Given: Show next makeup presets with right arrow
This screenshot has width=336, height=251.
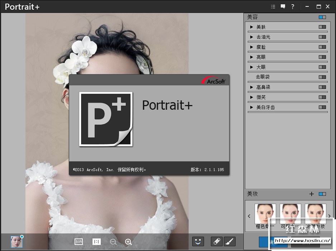Looking at the screenshot, I should pyautogui.click(x=330, y=216).
